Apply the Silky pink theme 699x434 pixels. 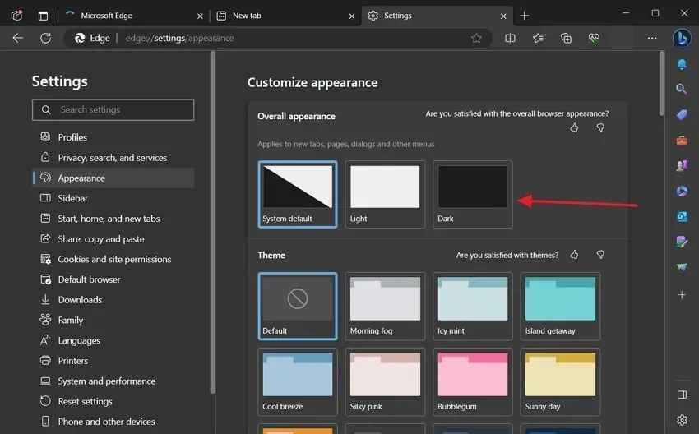[385, 382]
